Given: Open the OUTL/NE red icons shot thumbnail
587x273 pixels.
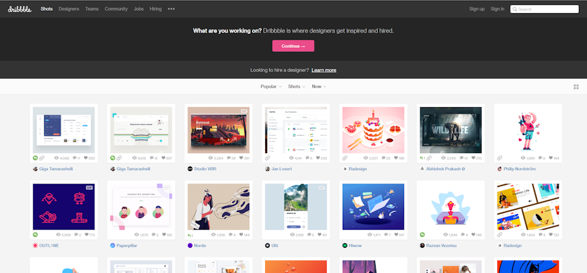Looking at the screenshot, I should point(63,206).
